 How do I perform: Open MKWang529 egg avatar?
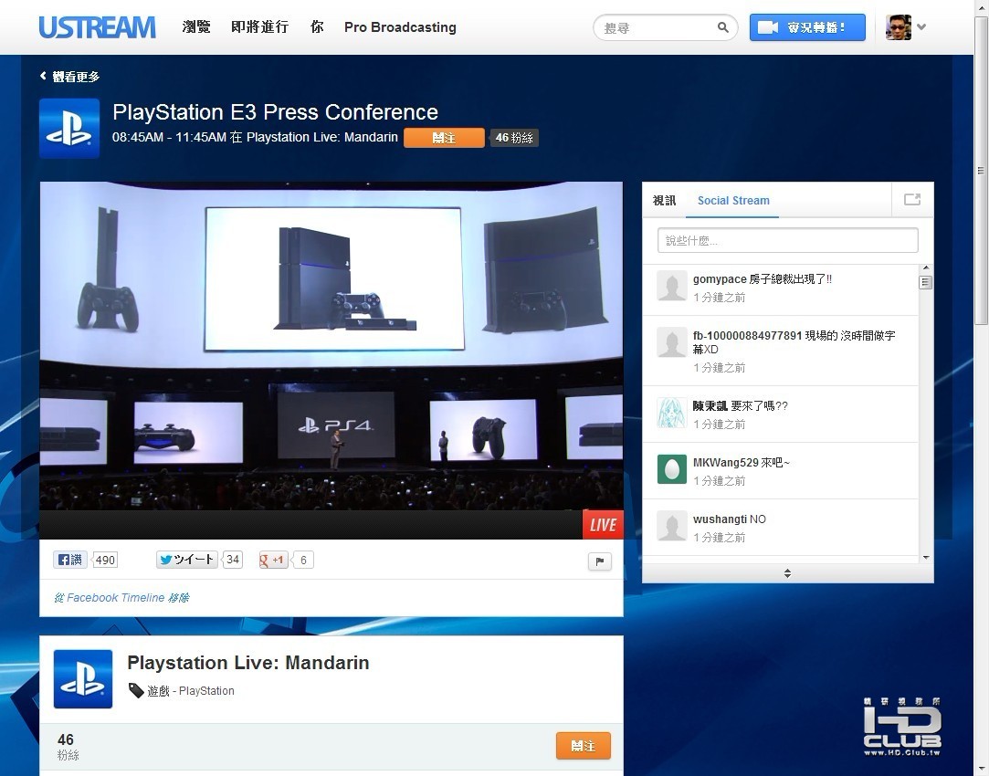672,469
